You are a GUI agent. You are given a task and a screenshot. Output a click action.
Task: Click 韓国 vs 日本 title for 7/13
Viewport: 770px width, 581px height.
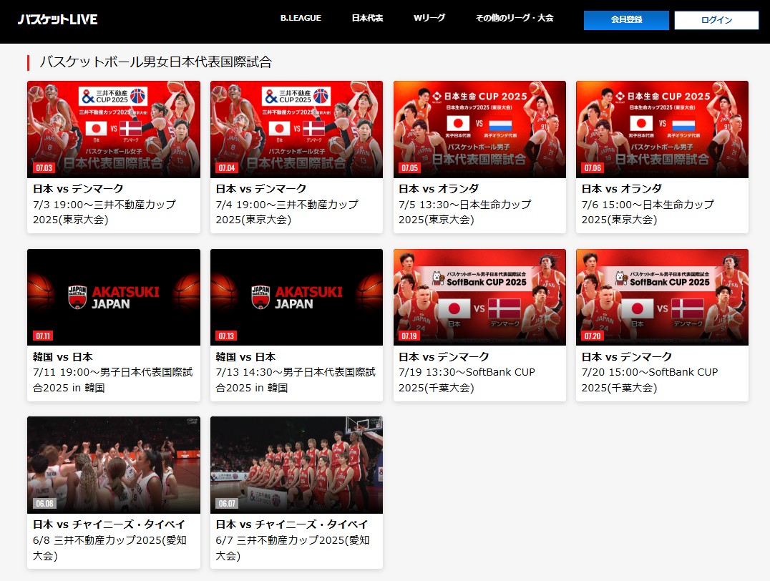coord(245,357)
